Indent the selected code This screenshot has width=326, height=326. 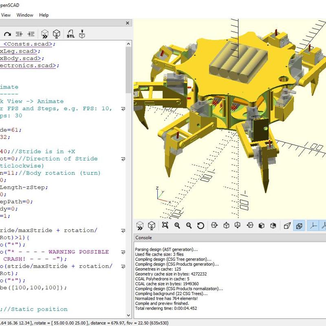coord(31,34)
